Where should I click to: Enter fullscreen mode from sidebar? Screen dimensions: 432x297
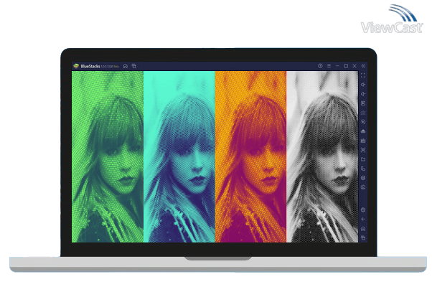363,75
